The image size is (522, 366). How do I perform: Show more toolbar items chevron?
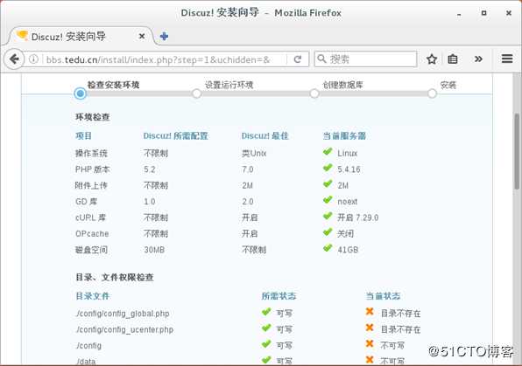tap(478, 59)
